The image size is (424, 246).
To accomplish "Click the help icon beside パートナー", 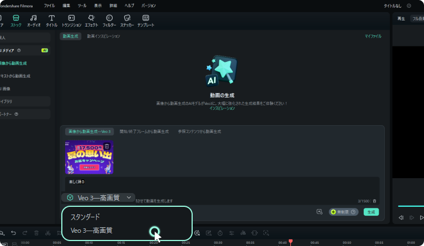I will point(16,114).
